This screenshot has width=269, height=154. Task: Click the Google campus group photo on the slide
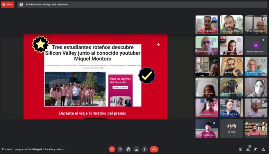[75, 89]
